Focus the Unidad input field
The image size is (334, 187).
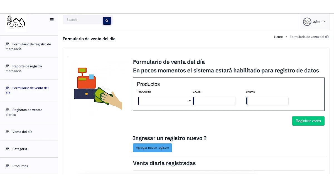click(267, 101)
